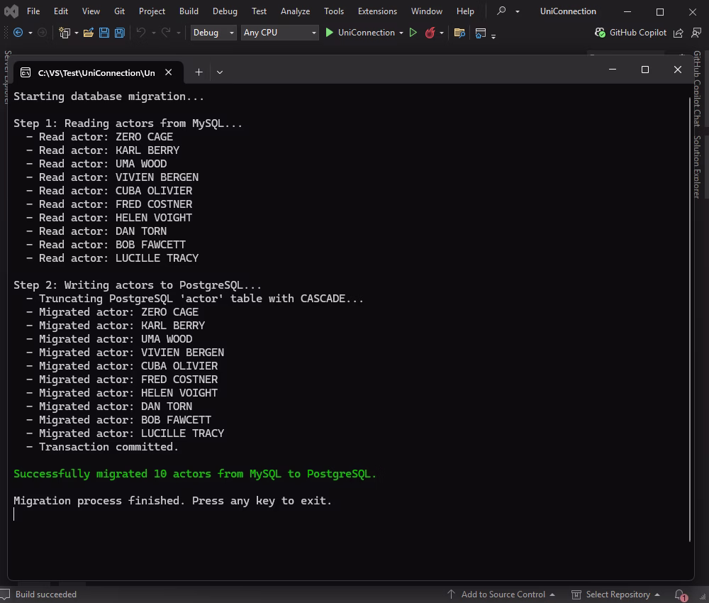Open the Server Explorer side tab

(x=6, y=77)
